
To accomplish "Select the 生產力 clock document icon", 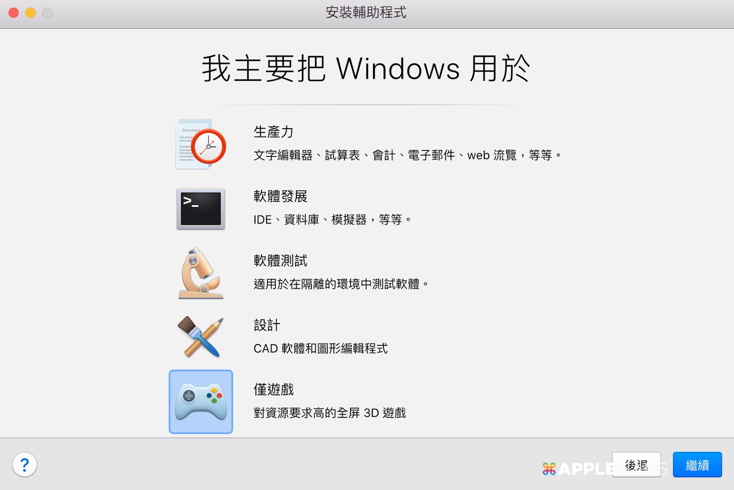I will pos(200,145).
